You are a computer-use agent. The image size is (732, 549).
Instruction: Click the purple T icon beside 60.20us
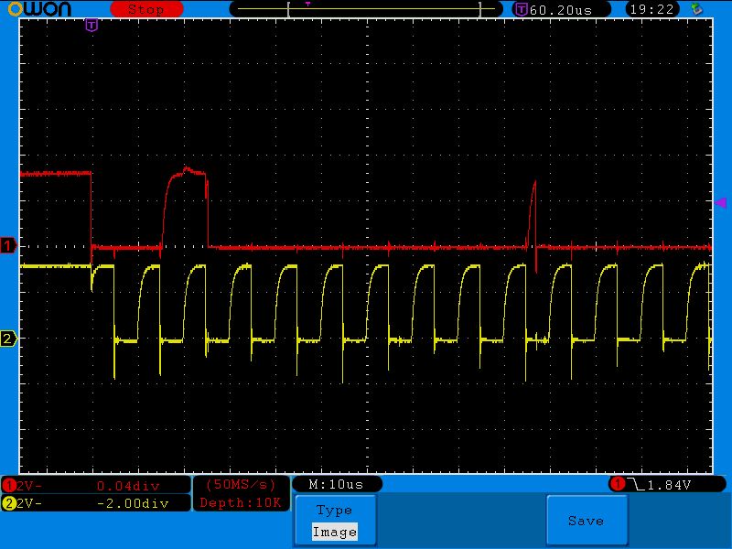521,9
